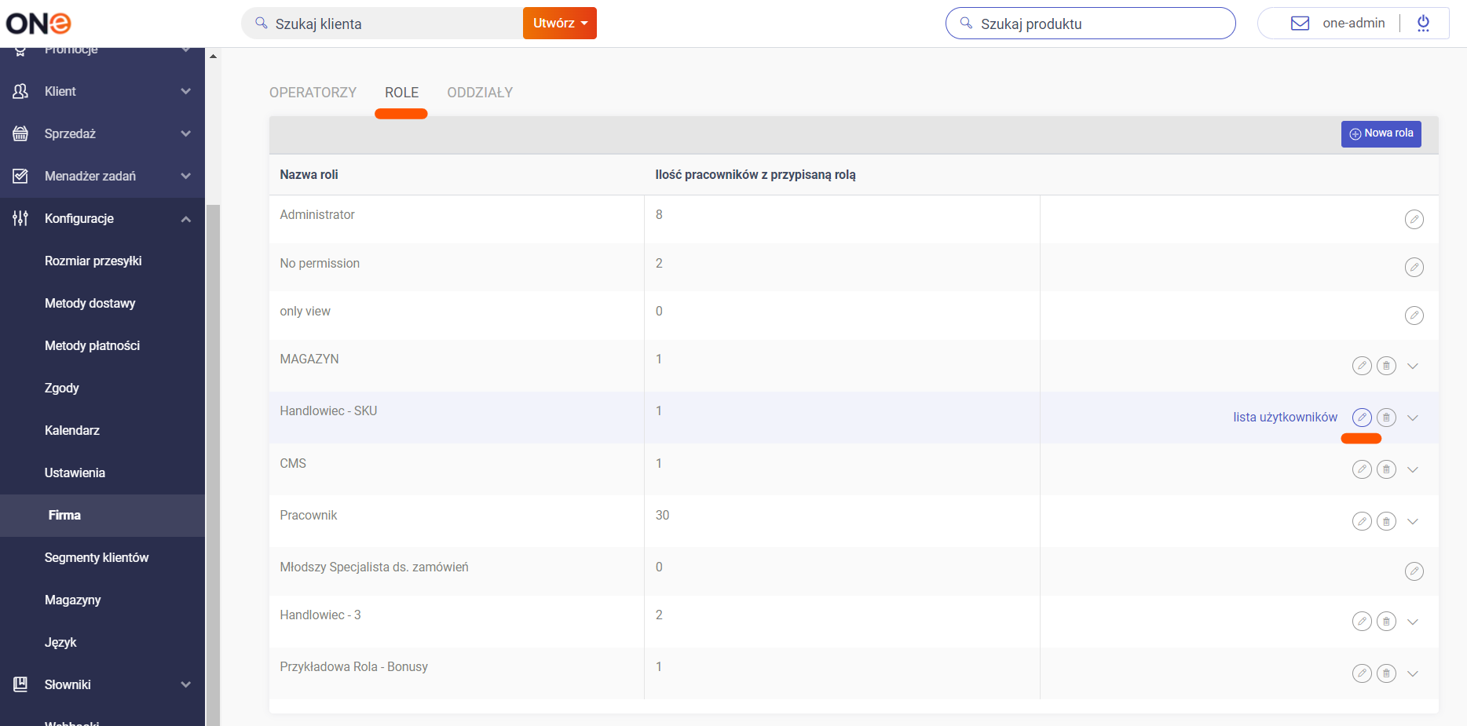Click the sidebar vertical scrollbar thumb
The width and height of the screenshot is (1467, 726).
point(213,465)
